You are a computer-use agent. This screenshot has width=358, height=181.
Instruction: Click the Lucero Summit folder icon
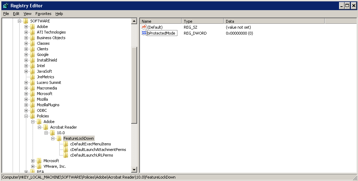[32, 82]
